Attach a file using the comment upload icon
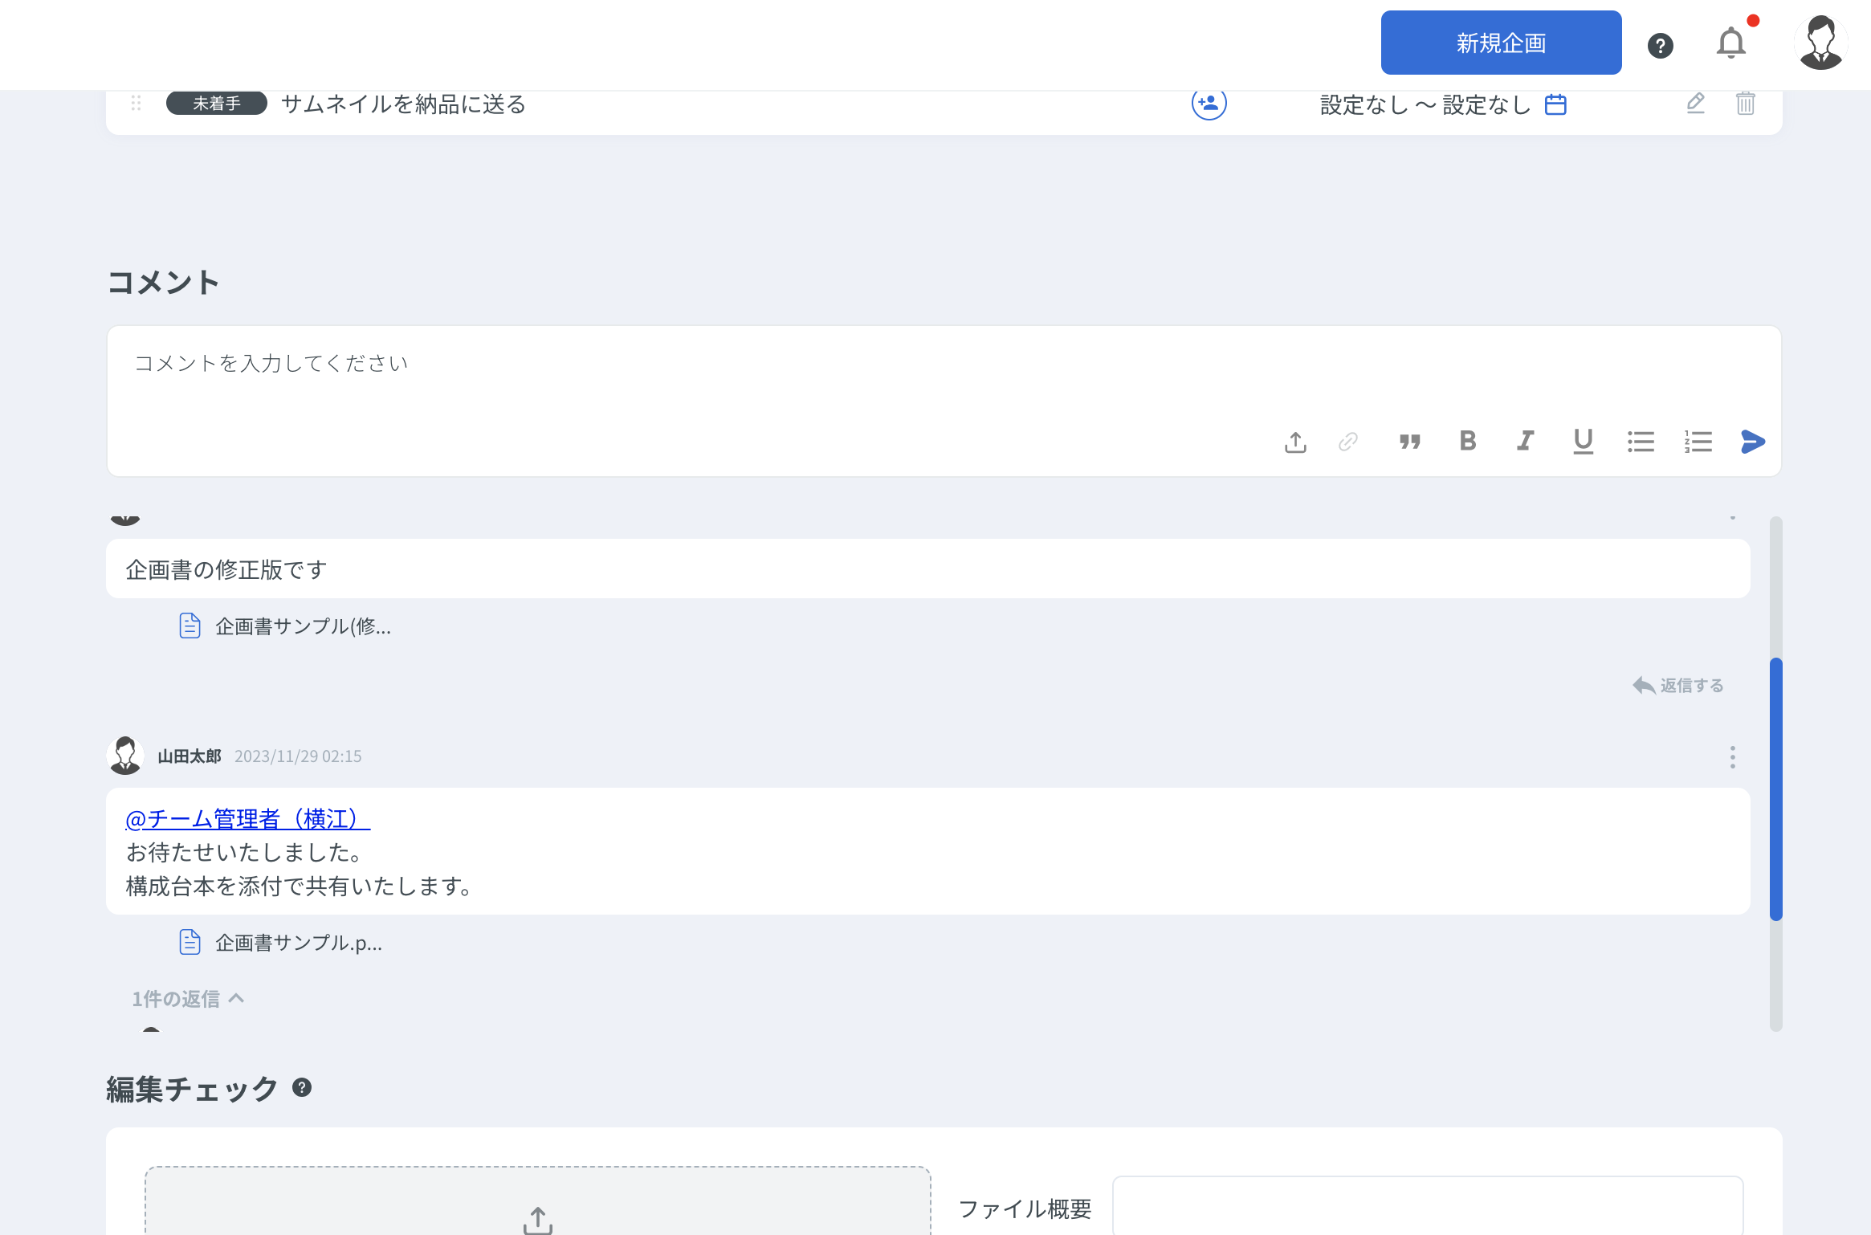The height and width of the screenshot is (1235, 1871). [x=1295, y=442]
